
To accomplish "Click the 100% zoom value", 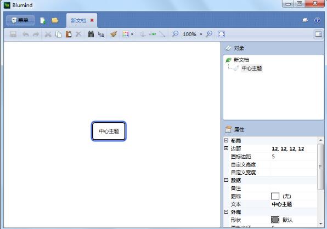I will click(x=189, y=34).
